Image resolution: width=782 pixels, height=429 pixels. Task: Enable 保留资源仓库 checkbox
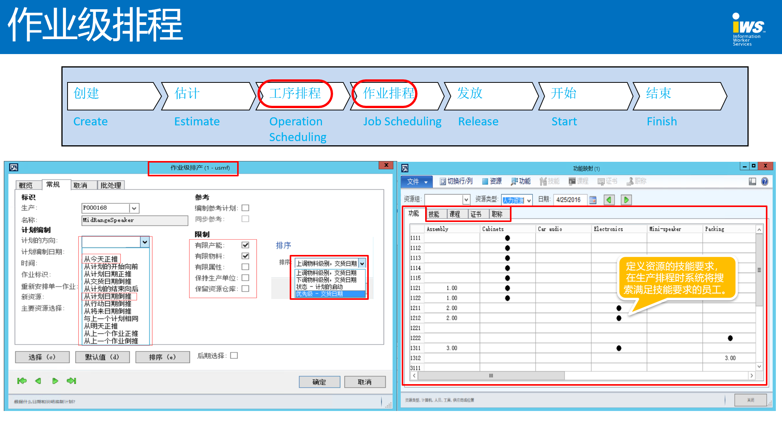(x=246, y=289)
